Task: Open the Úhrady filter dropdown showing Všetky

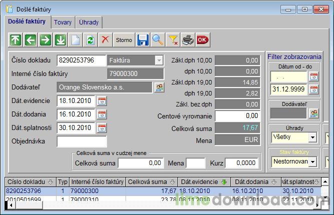Action: point(313,137)
